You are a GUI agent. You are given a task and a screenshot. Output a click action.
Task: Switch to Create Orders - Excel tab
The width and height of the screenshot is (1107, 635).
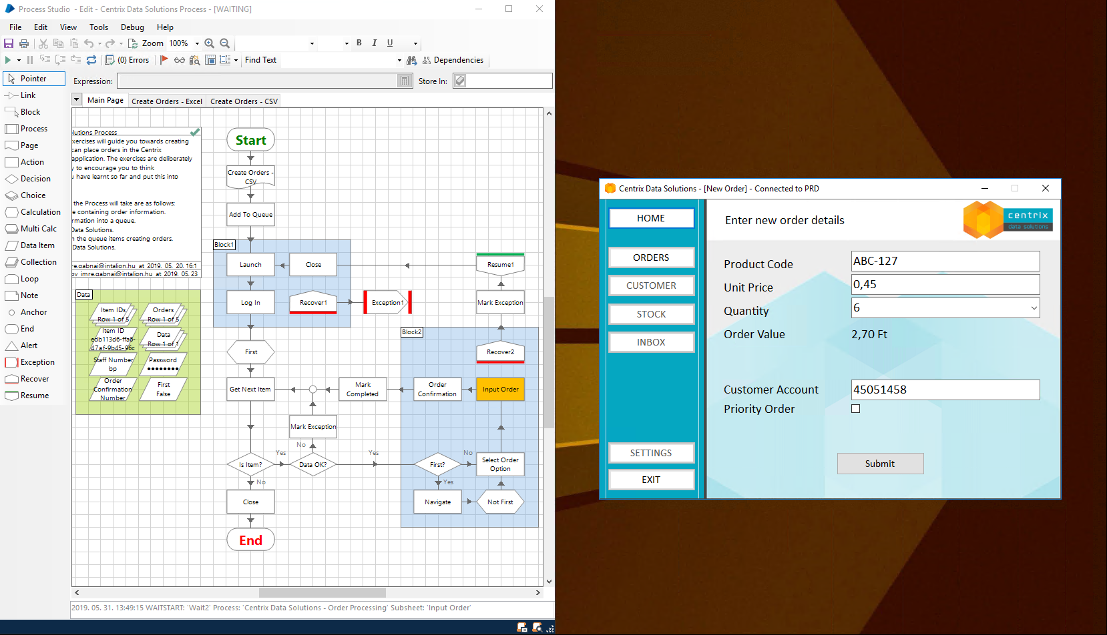[x=167, y=101]
